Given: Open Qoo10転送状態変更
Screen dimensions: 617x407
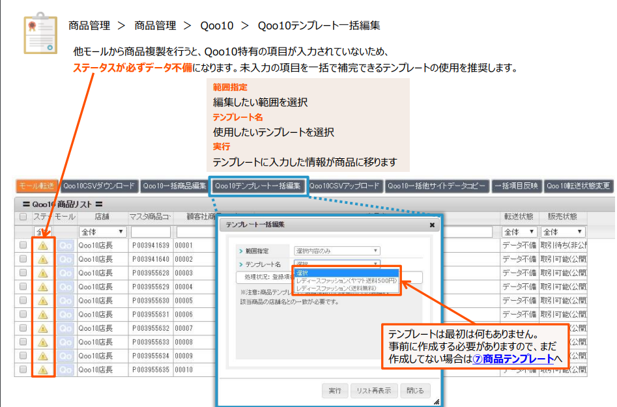Looking at the screenshot, I should (578, 186).
